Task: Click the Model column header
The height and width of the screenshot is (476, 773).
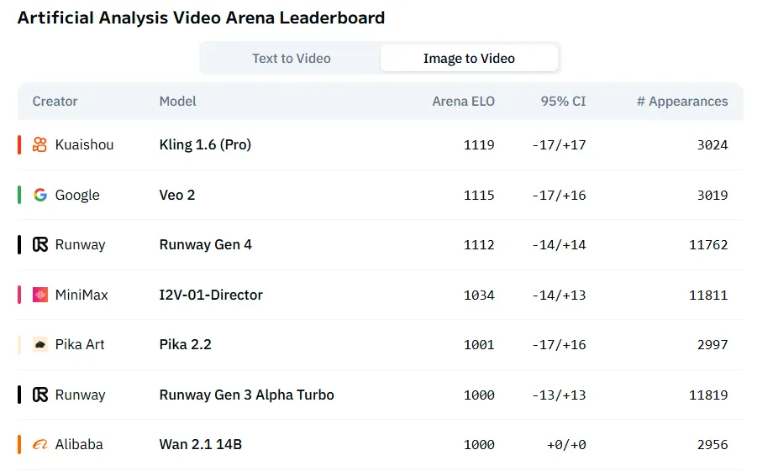Action: pyautogui.click(x=177, y=101)
